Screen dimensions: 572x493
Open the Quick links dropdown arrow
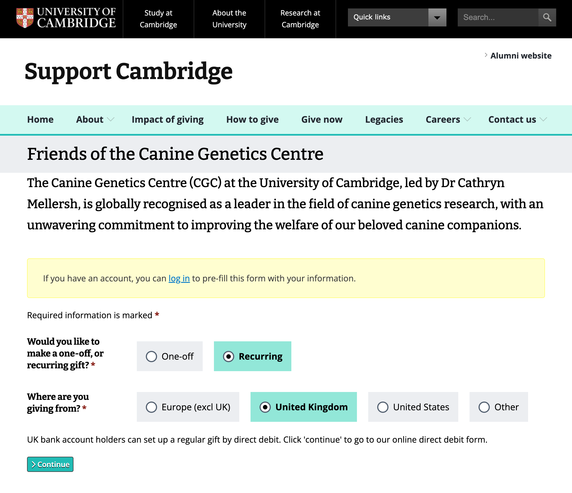click(437, 17)
